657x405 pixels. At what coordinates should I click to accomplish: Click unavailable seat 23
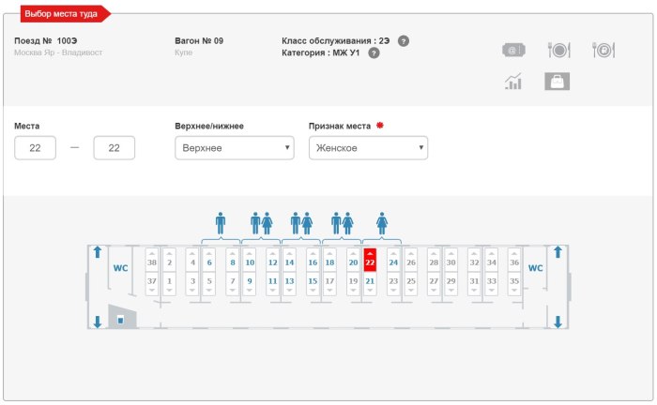[393, 284]
